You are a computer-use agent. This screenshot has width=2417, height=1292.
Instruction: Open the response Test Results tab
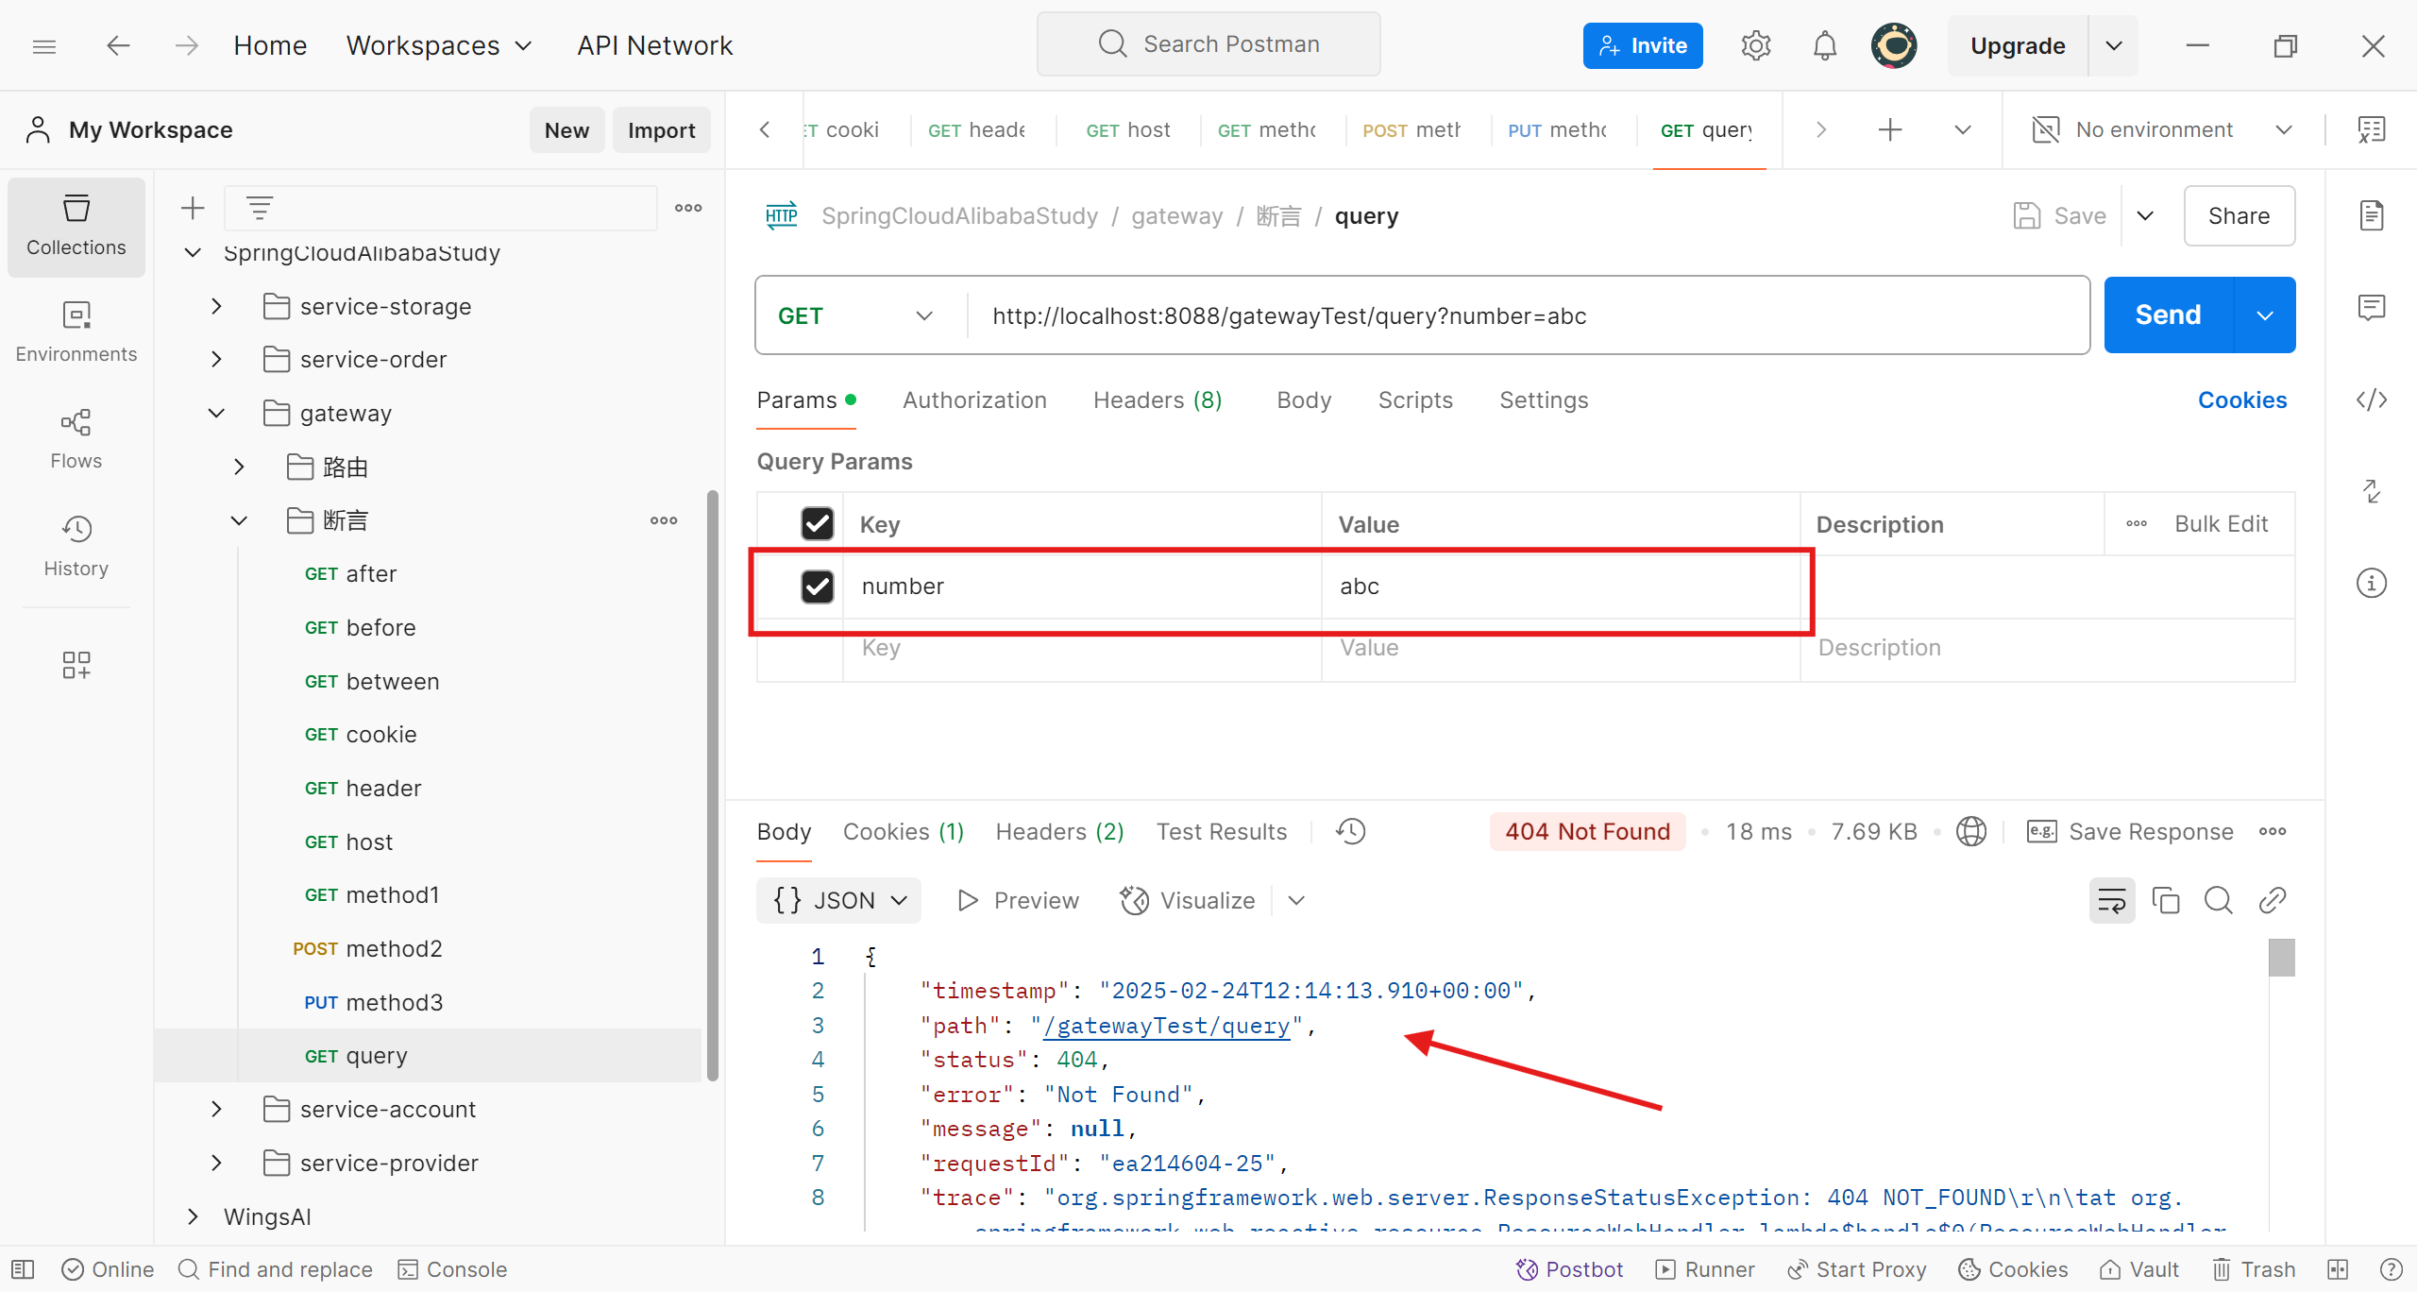(x=1221, y=831)
